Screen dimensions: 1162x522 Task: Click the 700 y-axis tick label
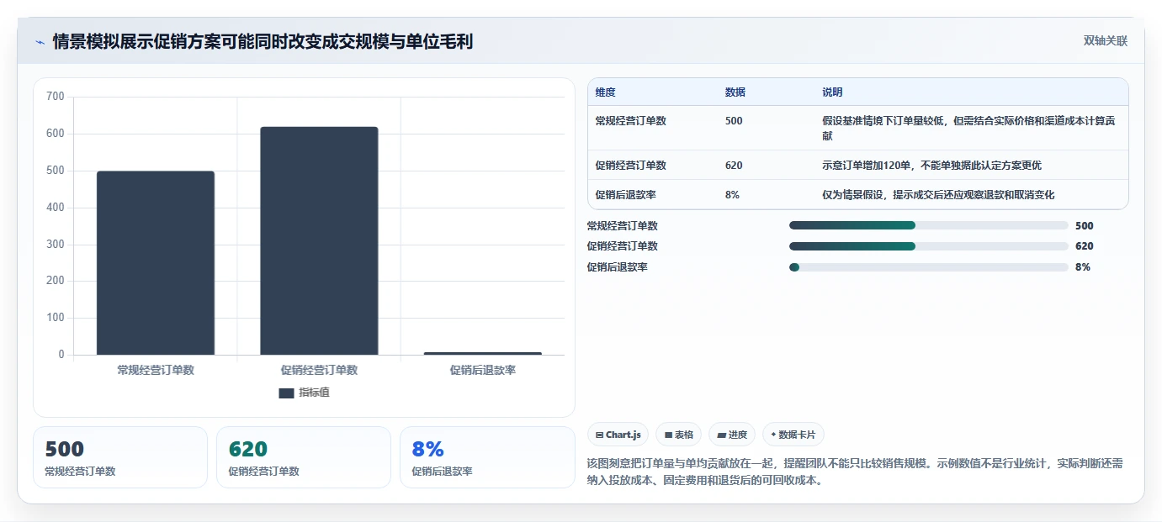click(x=56, y=97)
